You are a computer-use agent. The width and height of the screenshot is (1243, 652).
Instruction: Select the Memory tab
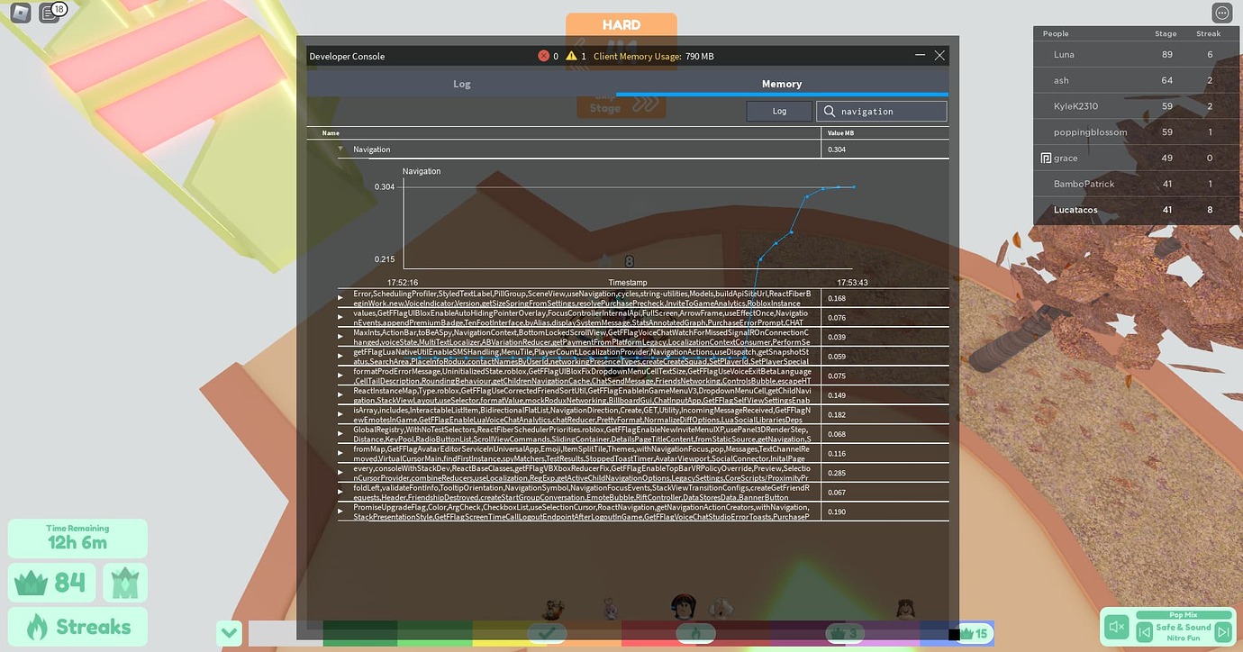click(x=781, y=83)
